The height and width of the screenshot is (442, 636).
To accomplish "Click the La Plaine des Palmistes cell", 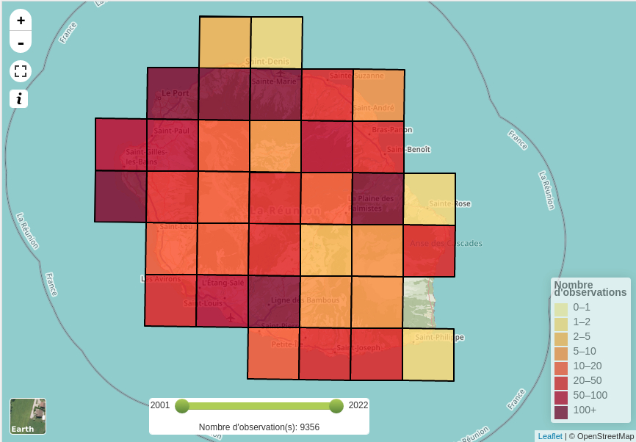I will [x=378, y=198].
